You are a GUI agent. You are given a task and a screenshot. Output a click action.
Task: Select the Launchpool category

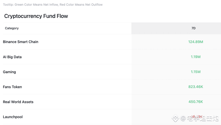(13, 117)
